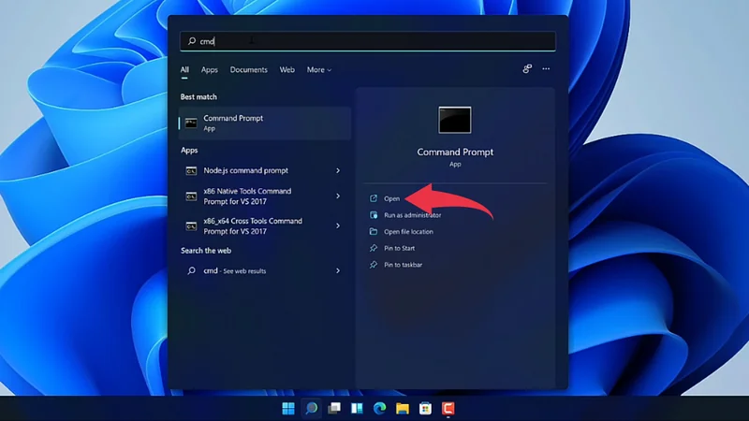
Task: Switch to the Documents filter tab
Action: pyautogui.click(x=248, y=70)
